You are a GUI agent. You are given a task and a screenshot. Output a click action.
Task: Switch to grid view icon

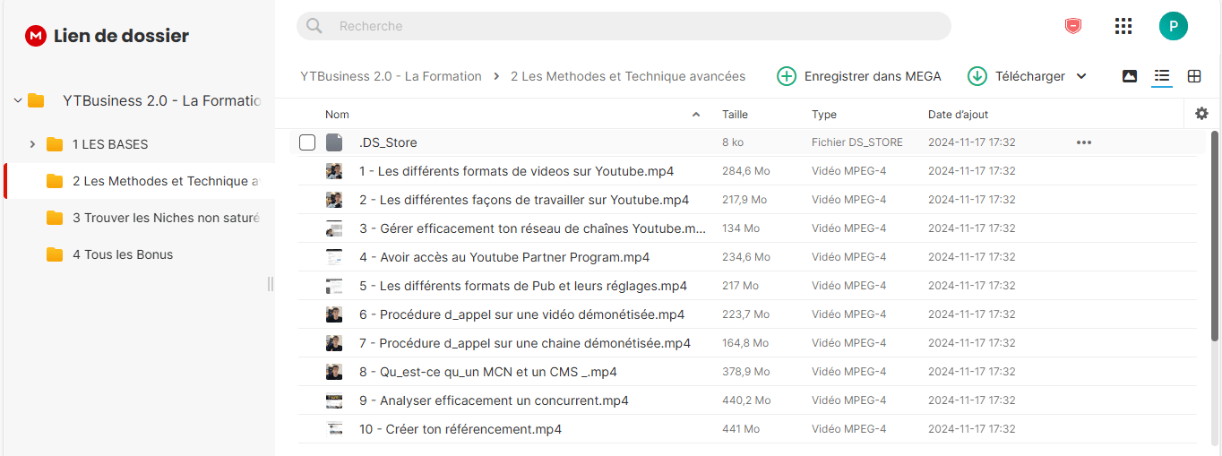pos(1194,76)
